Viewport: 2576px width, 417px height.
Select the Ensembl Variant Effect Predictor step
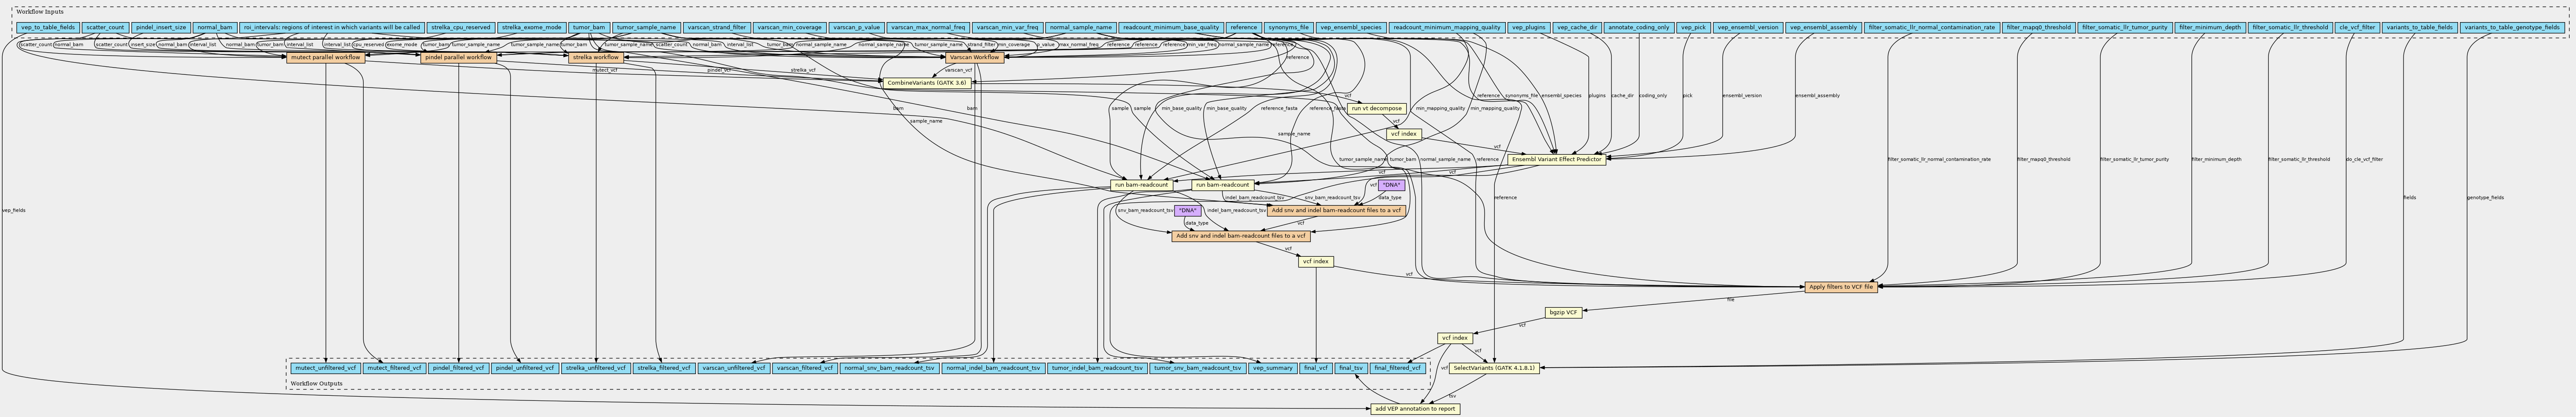1556,160
